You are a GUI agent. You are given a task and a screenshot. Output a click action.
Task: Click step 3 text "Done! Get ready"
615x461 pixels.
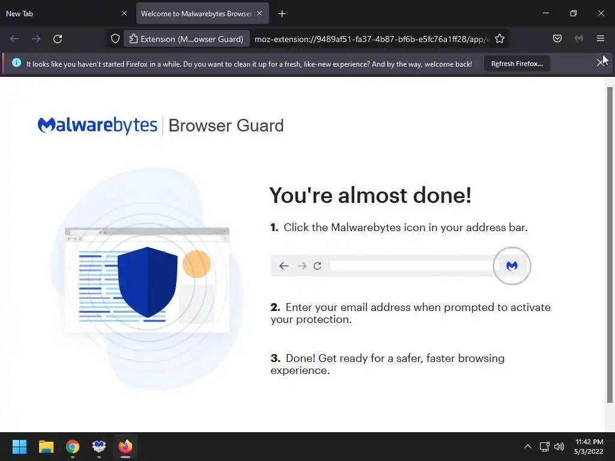pos(387,364)
